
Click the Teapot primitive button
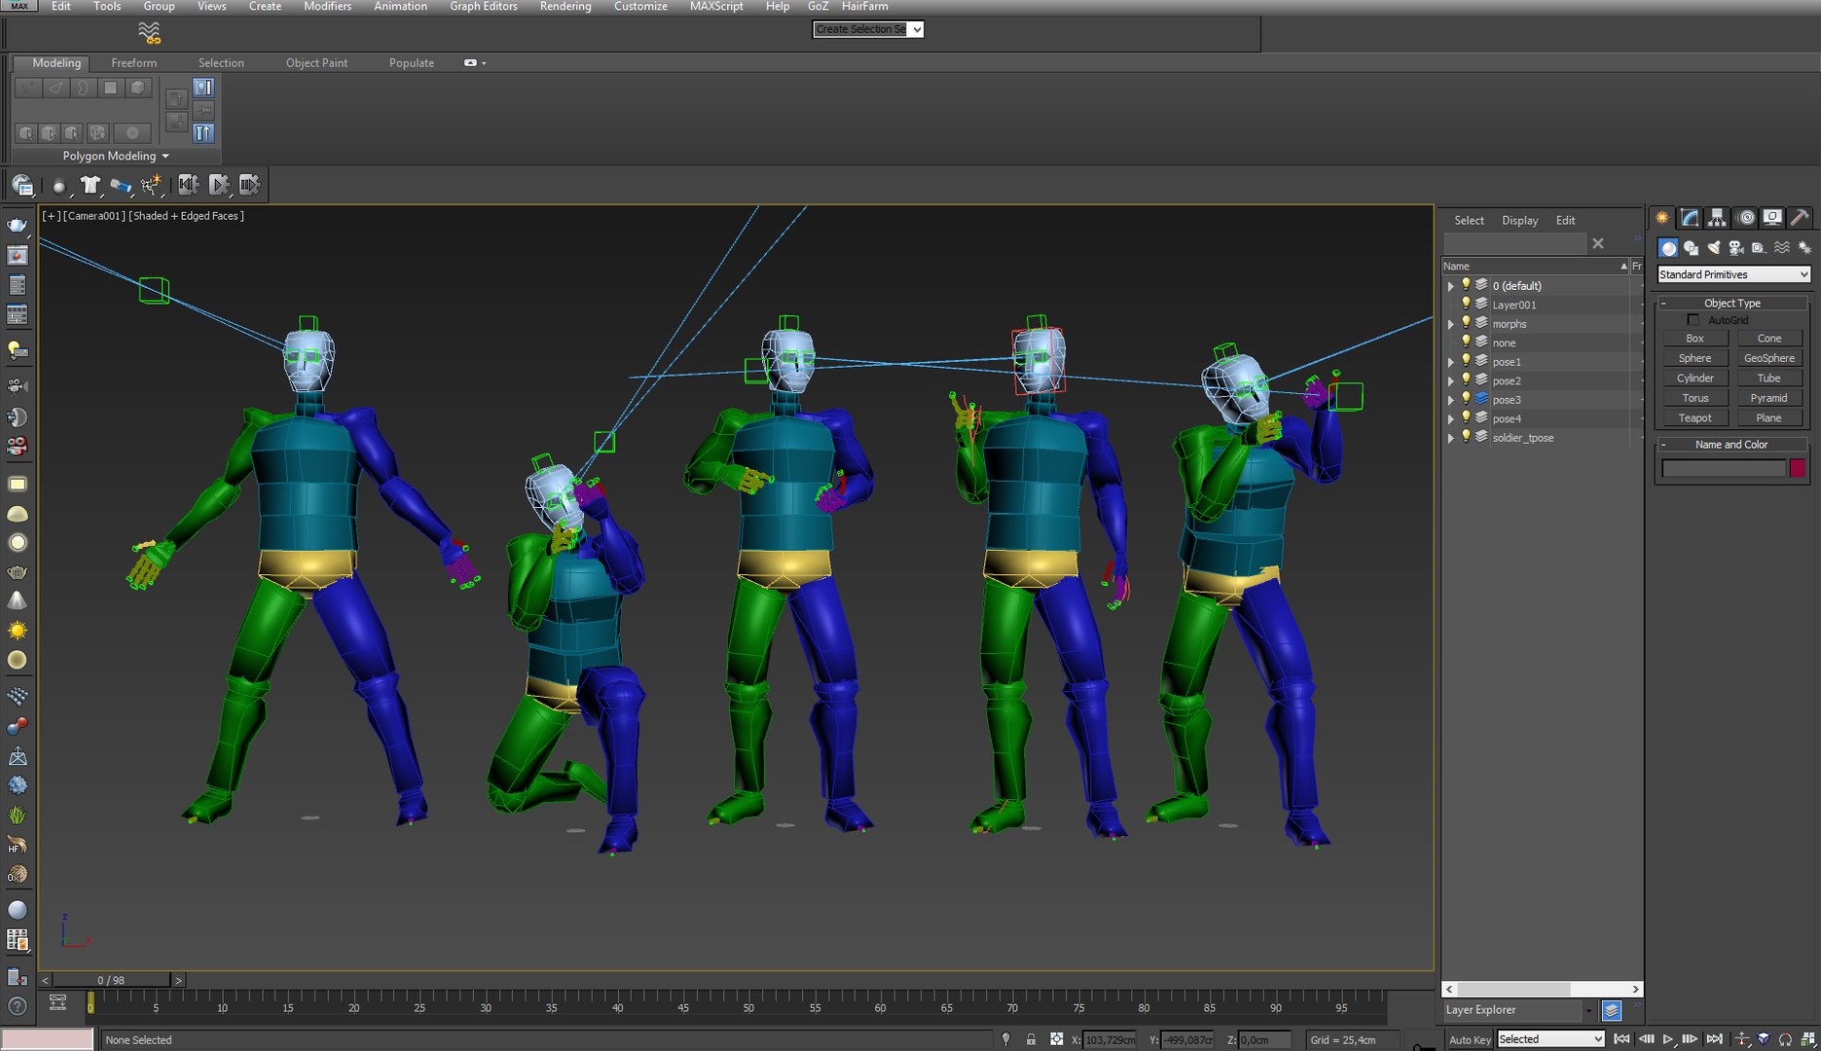point(1694,417)
